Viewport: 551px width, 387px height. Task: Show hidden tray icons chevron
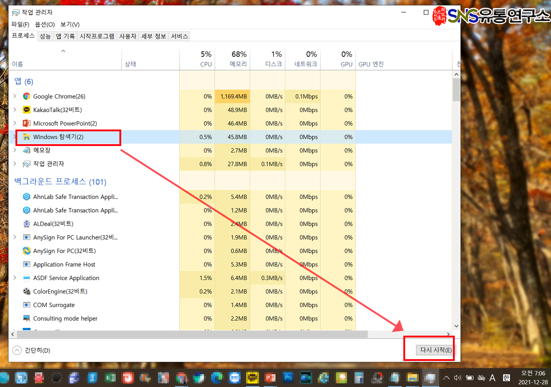click(x=447, y=378)
